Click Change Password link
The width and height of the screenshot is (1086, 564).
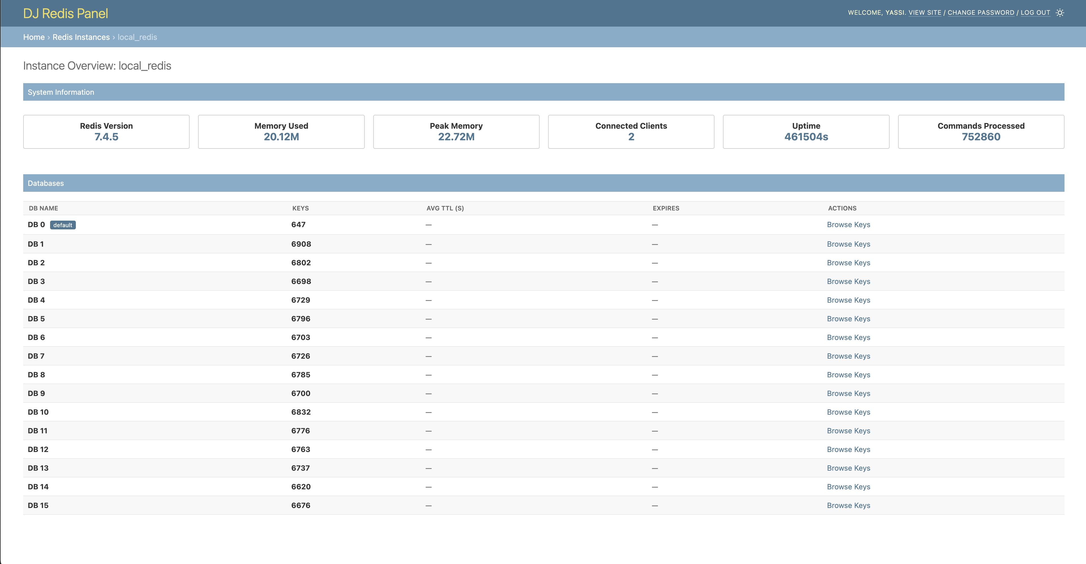coord(982,13)
